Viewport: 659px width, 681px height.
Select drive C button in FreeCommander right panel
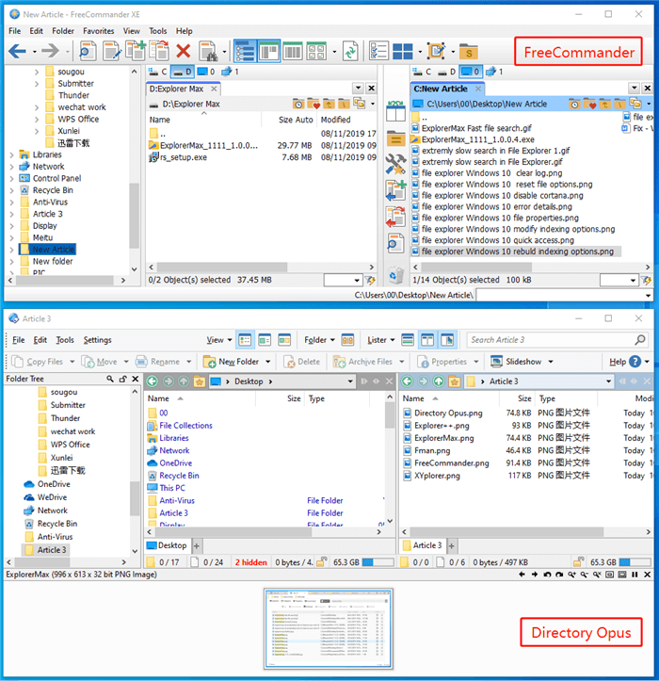[x=422, y=72]
